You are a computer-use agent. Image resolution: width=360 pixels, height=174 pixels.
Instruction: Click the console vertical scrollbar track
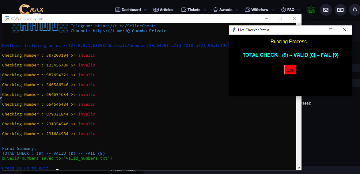tap(299, 92)
